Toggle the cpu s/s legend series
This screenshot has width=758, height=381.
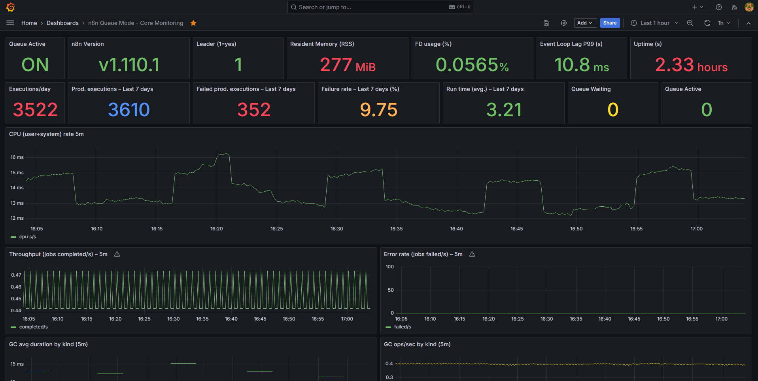point(27,237)
